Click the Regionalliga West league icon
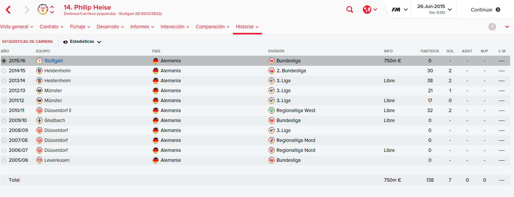Image resolution: width=514 pixels, height=197 pixels. [x=271, y=111]
